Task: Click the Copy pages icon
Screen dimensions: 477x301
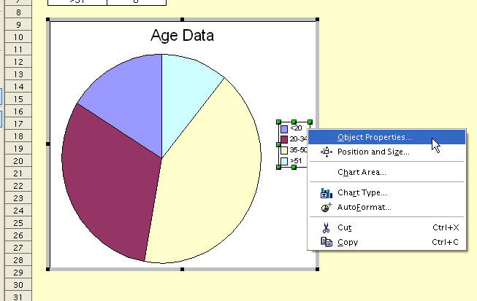Action: (x=327, y=242)
